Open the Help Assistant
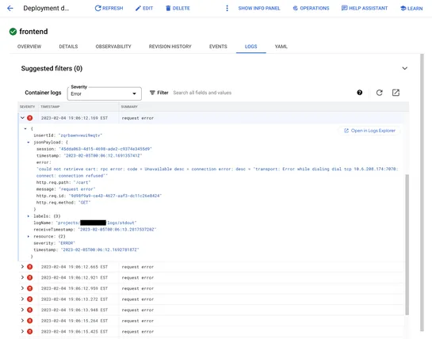 click(x=364, y=8)
